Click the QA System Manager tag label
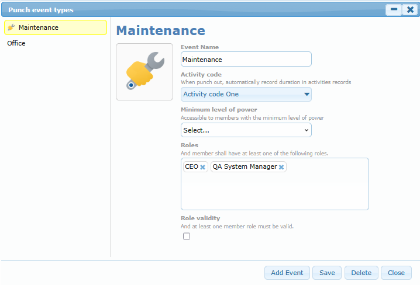 245,166
